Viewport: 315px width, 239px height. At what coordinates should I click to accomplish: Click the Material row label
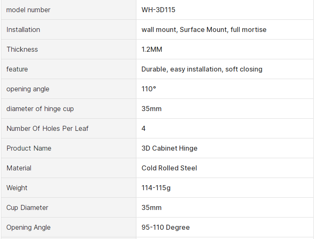coord(19,168)
